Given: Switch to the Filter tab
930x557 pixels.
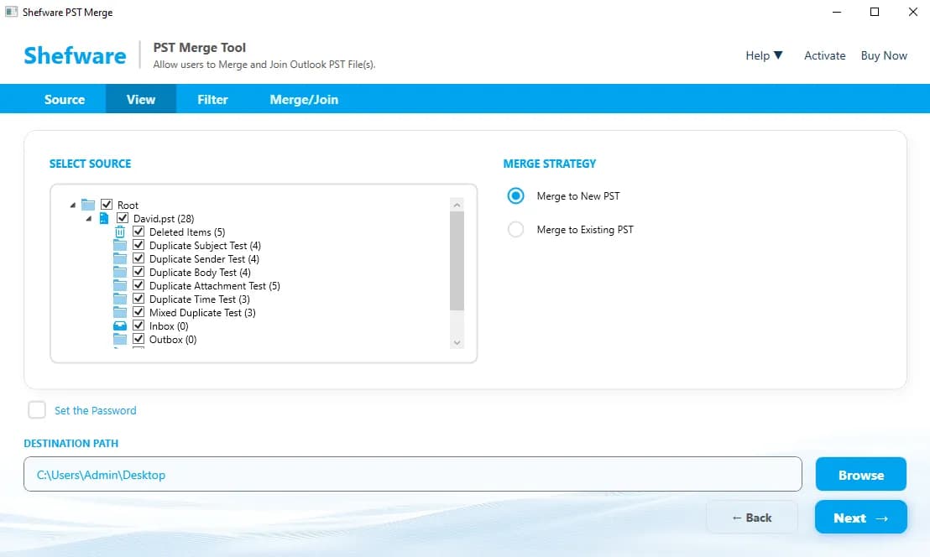Looking at the screenshot, I should (x=212, y=100).
